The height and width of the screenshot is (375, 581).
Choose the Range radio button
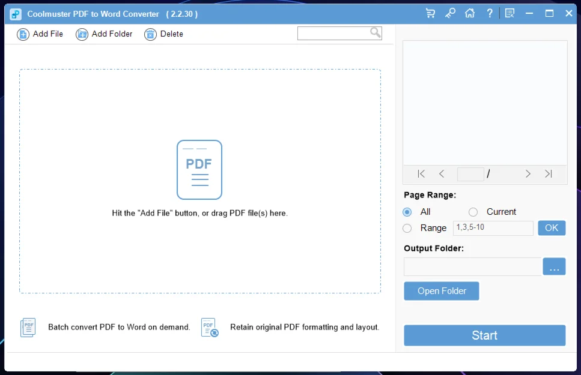coord(408,228)
